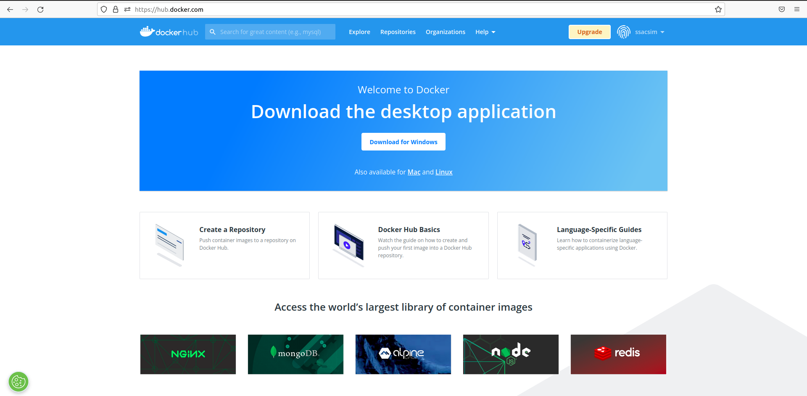Click 'Learn how to containerize' description text
807x396 pixels.
[x=599, y=244]
